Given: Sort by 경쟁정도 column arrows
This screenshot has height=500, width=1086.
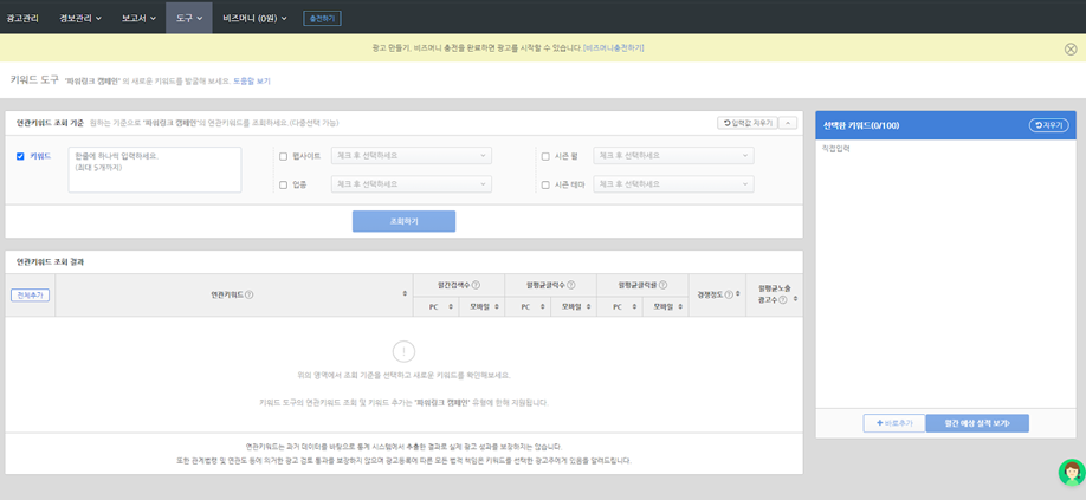Looking at the screenshot, I should (x=738, y=294).
